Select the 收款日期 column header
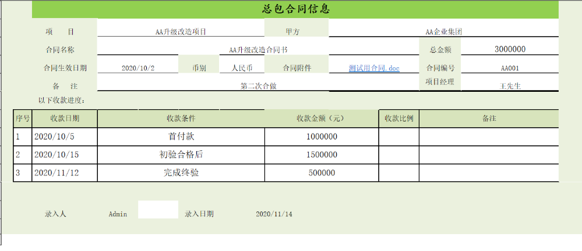This screenshot has width=582, height=251. pyautogui.click(x=65, y=119)
